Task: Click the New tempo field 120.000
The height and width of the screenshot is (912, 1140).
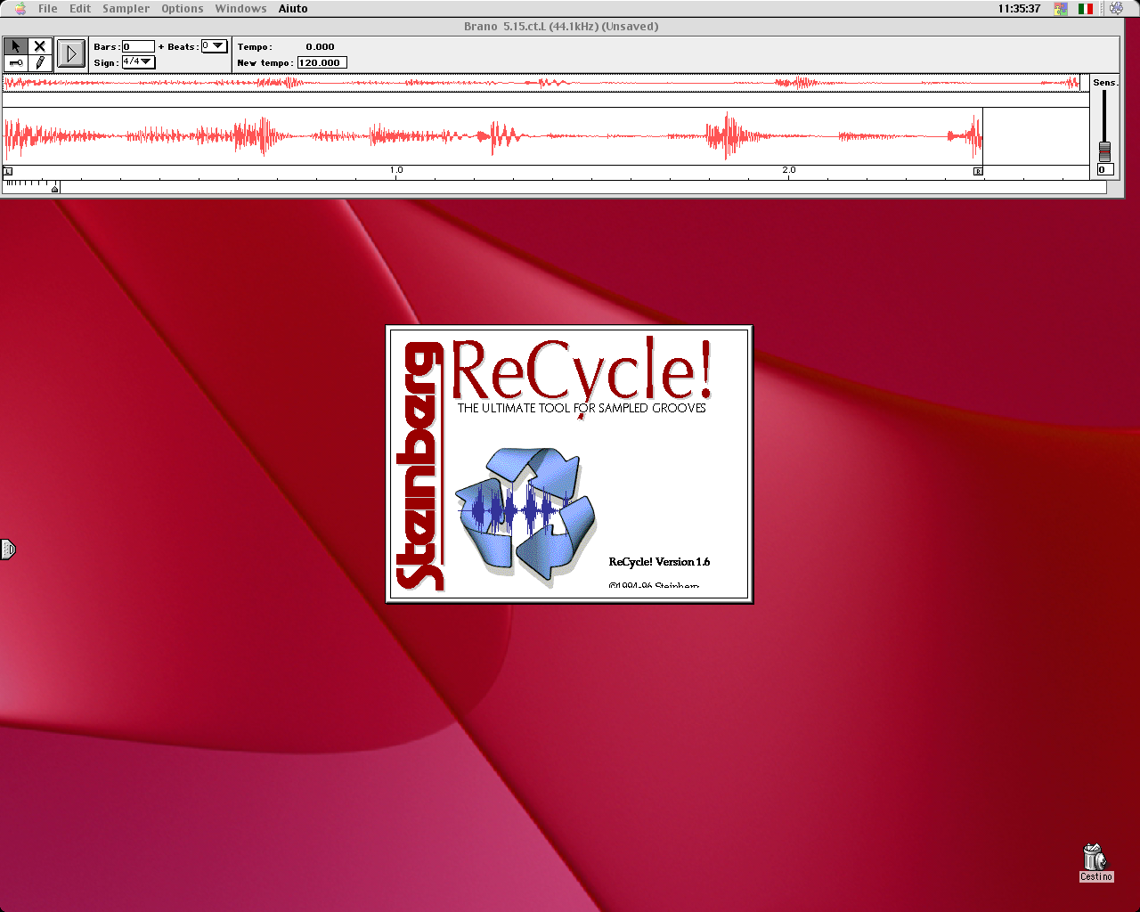Action: tap(322, 62)
